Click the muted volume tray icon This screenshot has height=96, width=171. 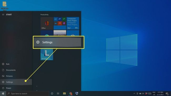click(143, 93)
